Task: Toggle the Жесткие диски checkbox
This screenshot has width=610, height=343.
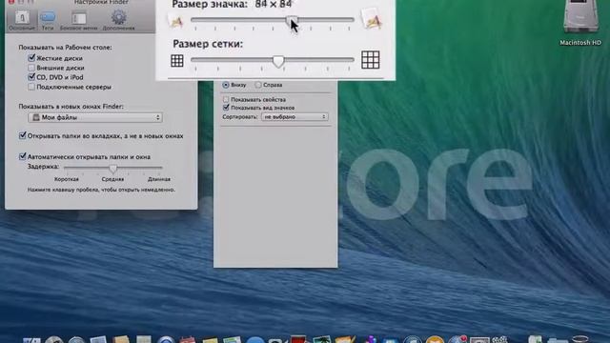Action: pyautogui.click(x=31, y=58)
